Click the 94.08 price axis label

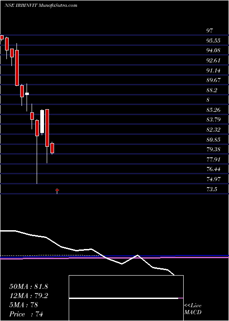[x=213, y=50]
